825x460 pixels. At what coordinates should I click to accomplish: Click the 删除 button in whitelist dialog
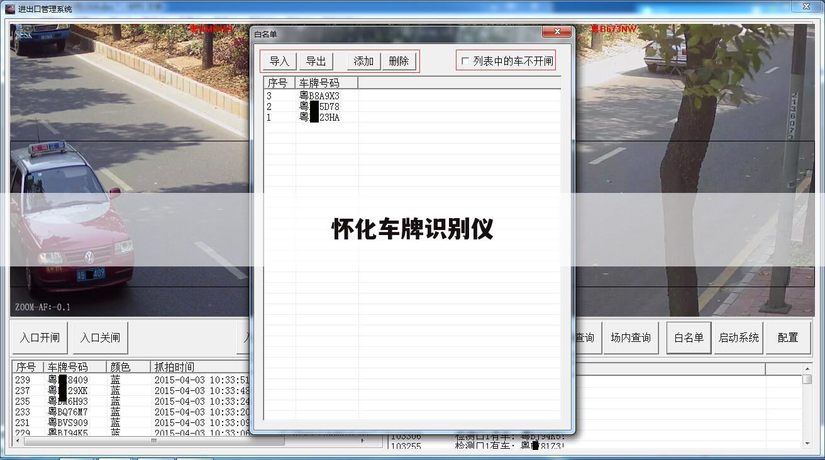(399, 61)
